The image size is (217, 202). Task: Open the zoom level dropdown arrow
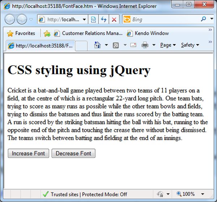point(203,194)
